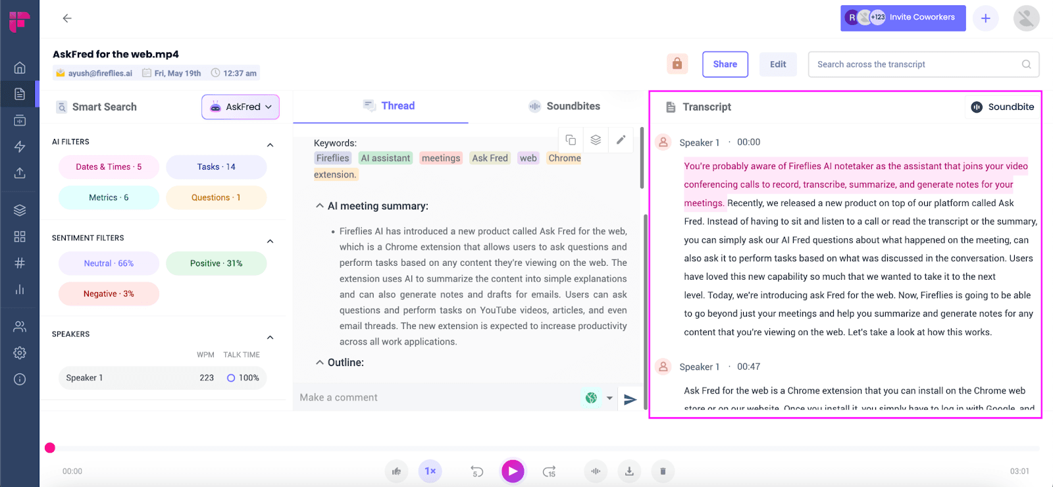
Task: Switch to the Soundbites tab
Action: click(565, 106)
